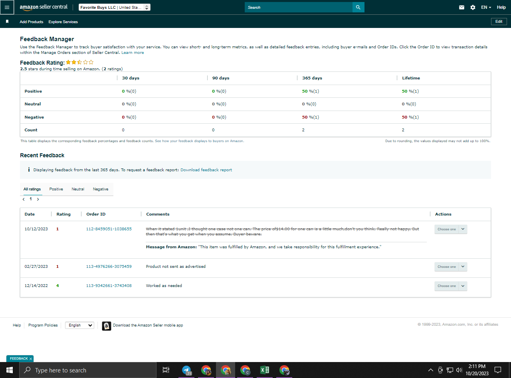Image resolution: width=511 pixels, height=378 pixels.
Task: Close the FEEDBACK tag at the bottom
Action: click(x=31, y=359)
